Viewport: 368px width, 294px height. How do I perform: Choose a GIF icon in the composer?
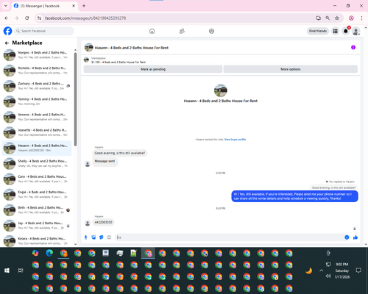(x=109, y=237)
